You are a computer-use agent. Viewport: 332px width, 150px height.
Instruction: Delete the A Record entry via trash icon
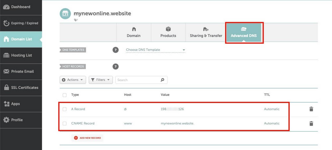tap(311, 109)
